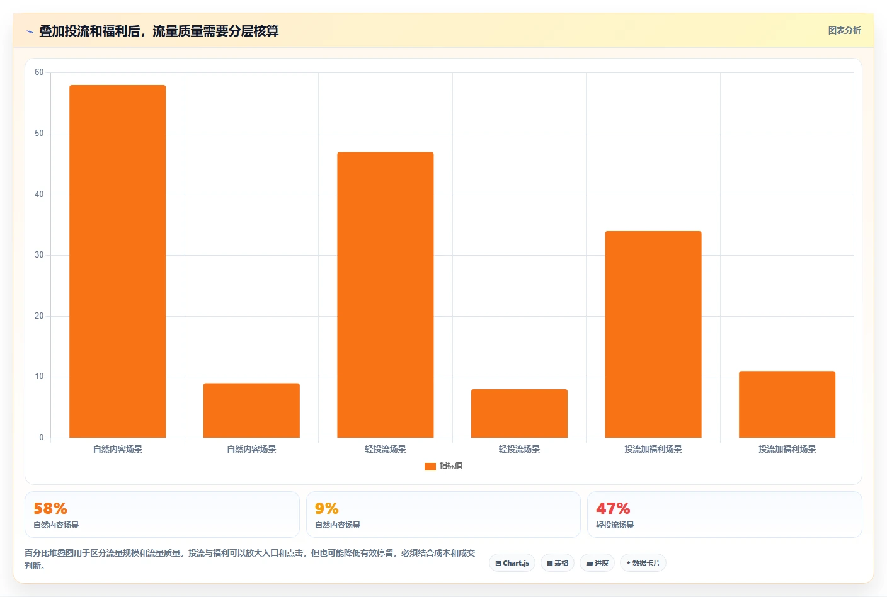887x597 pixels.
Task: Click the lightning icon beside the panel title
Action: coord(30,31)
